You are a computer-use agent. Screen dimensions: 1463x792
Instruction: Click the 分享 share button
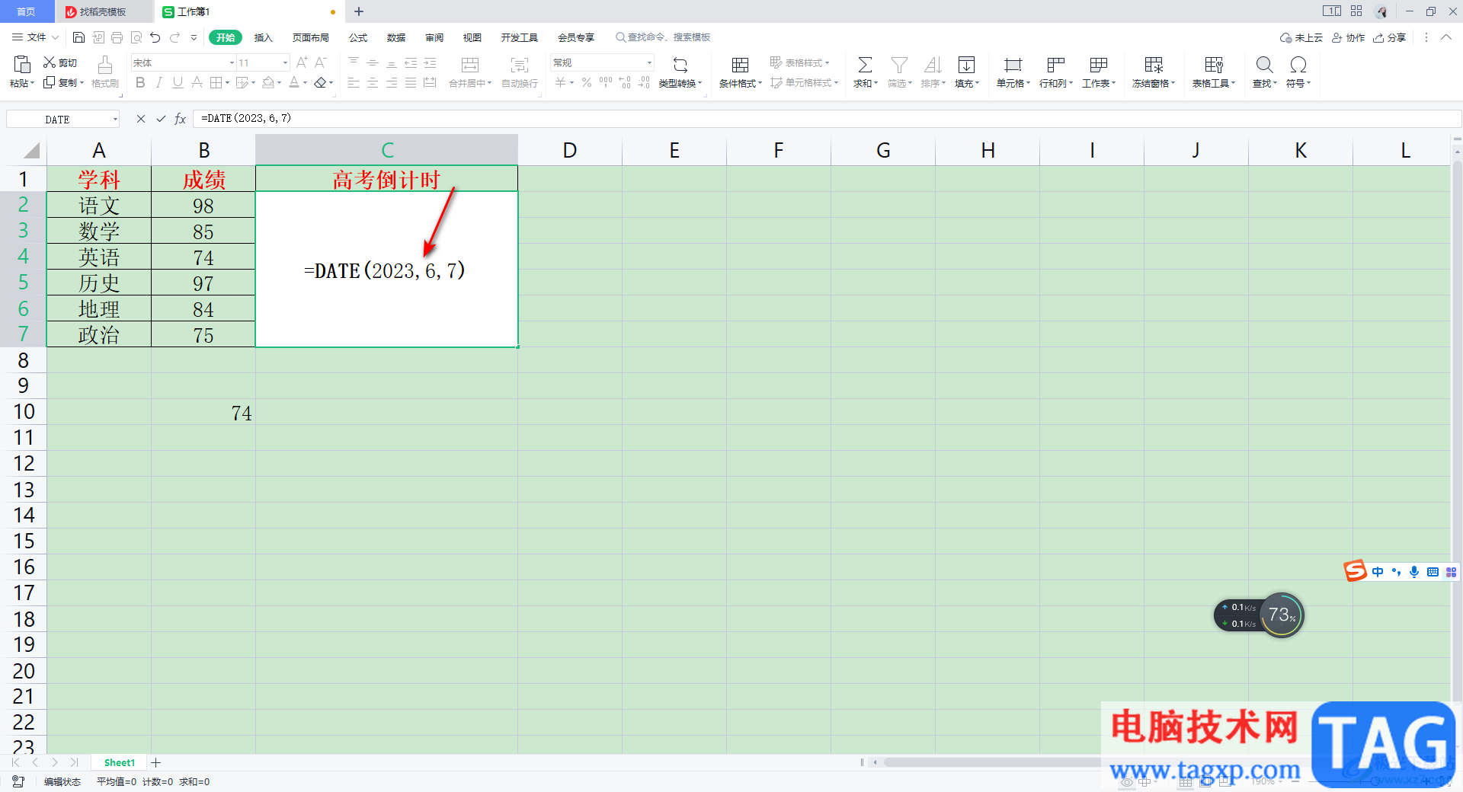pos(1390,37)
